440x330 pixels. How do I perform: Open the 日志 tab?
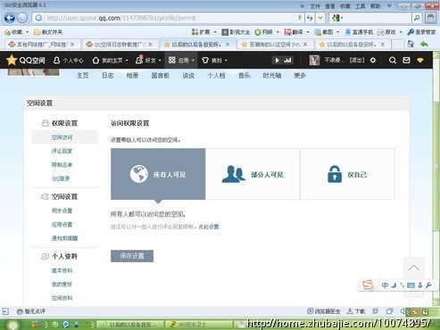(x=108, y=76)
